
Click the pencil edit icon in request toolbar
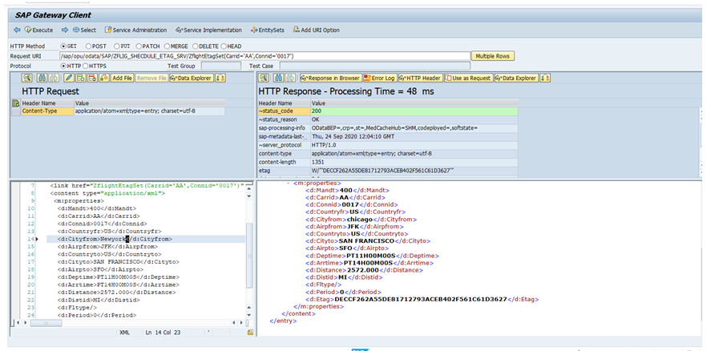69,78
